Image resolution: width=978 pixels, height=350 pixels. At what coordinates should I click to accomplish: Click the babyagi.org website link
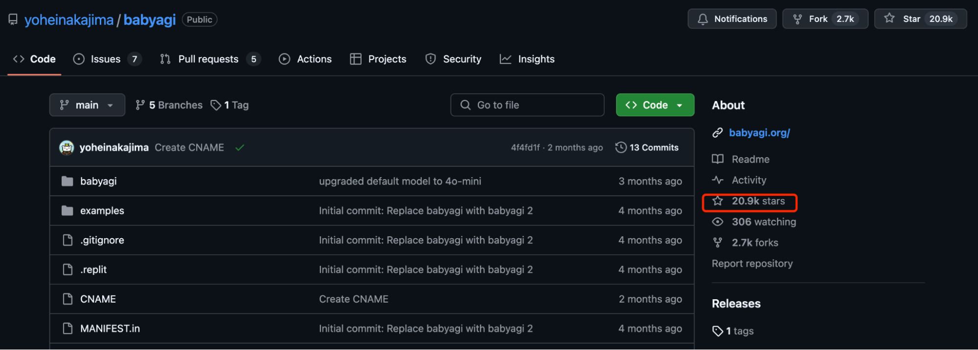(759, 133)
